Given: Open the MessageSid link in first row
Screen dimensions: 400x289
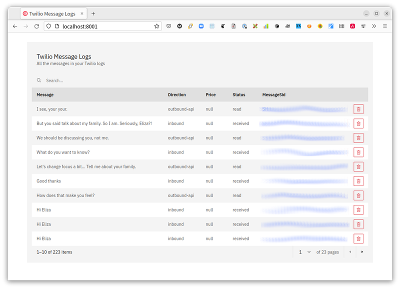Looking at the screenshot, I should [x=303, y=109].
